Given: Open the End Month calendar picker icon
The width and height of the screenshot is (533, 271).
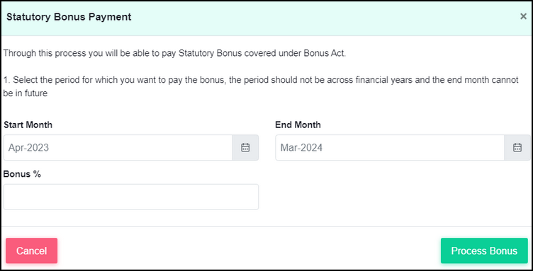Looking at the screenshot, I should (517, 148).
